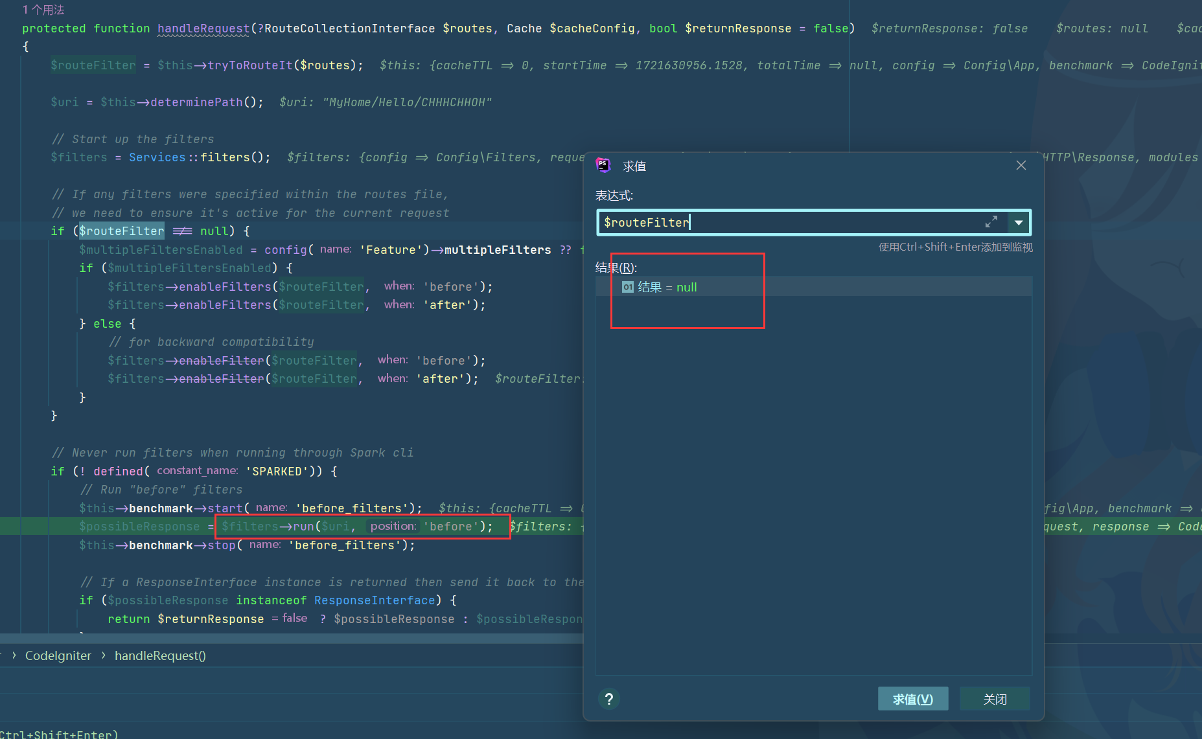Close the 求值 evaluate dialog
Image resolution: width=1202 pixels, height=739 pixels.
1021,165
